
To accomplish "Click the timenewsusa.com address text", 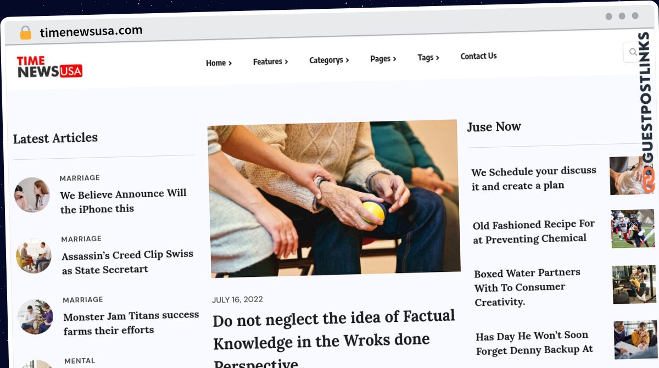I will 91,31.
